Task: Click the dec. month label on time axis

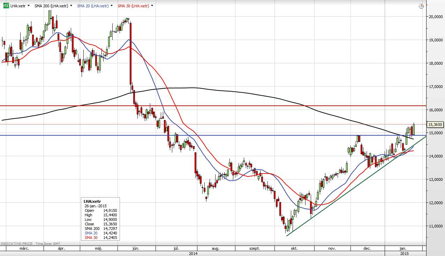Action: (367, 248)
